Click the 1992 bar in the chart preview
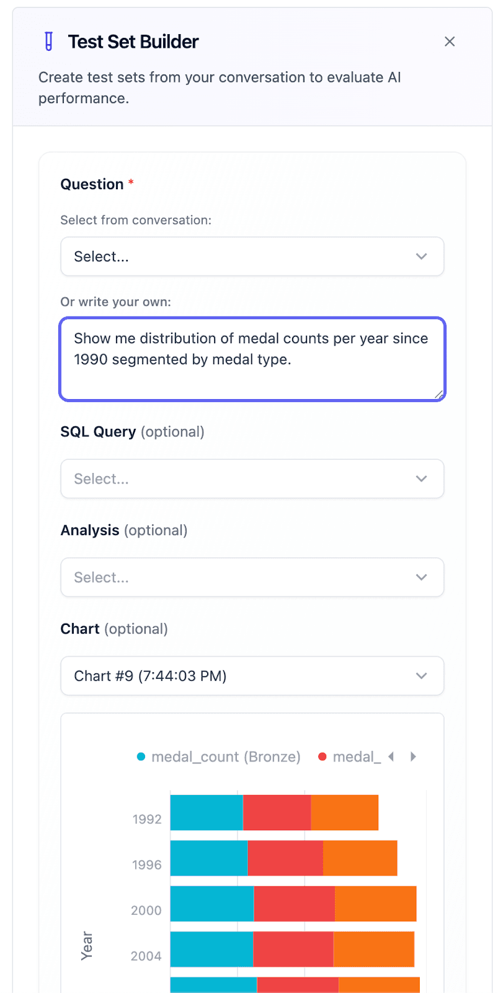The image size is (498, 993). click(273, 812)
